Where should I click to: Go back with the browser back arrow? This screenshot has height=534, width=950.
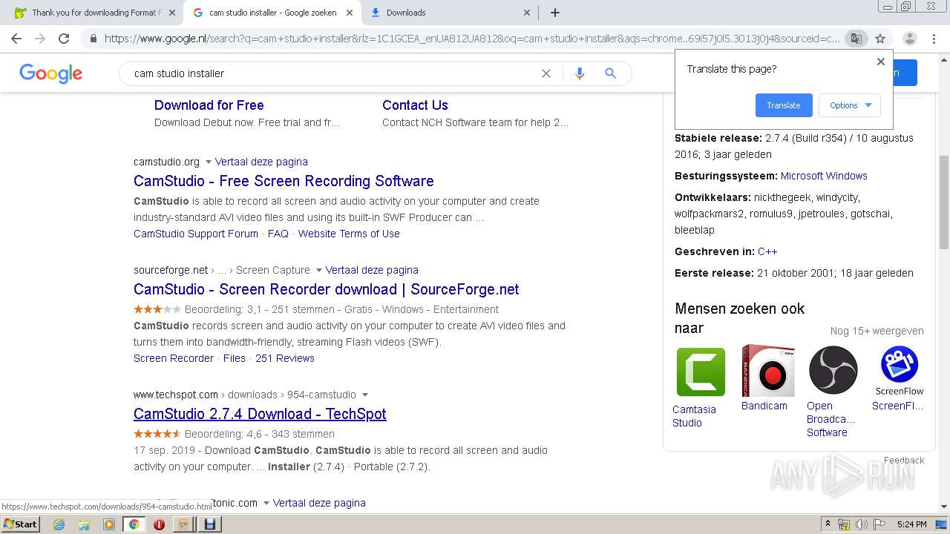coord(16,39)
